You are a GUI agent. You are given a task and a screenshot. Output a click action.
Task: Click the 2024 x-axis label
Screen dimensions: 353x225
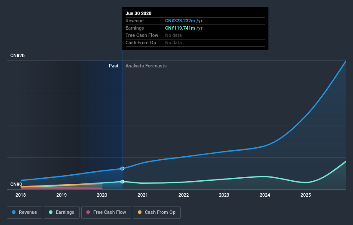265,195
